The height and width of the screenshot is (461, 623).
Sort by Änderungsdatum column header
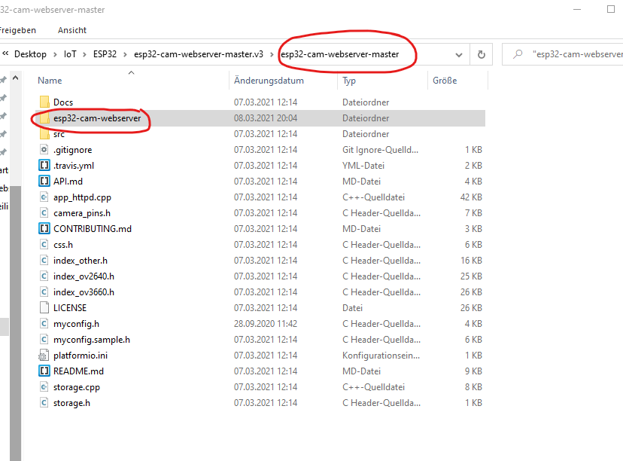click(269, 81)
